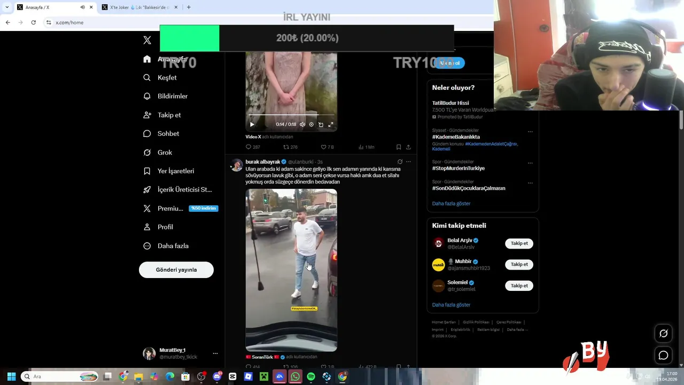Open options for #SonDüdükÇocuklaraÇalmasın trend
Image resolution: width=684 pixels, height=385 pixels.
click(x=530, y=183)
